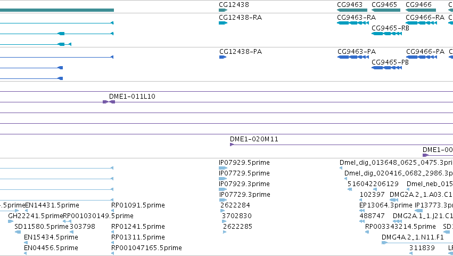Select feature 488747

[x=361, y=221]
